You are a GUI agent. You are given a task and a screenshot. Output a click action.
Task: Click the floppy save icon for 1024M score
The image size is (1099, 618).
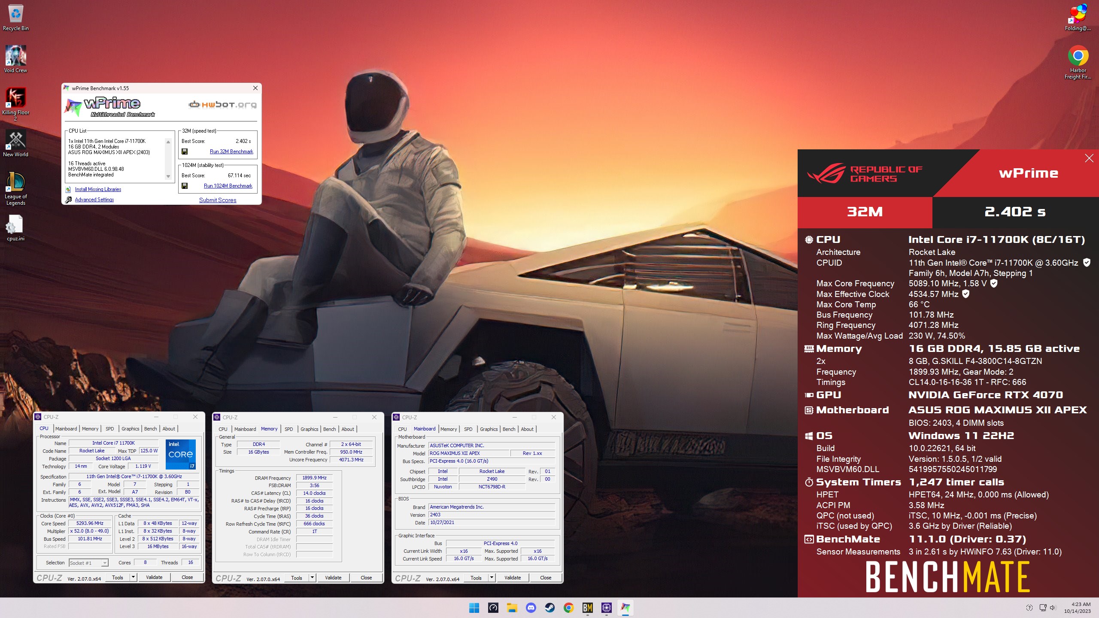[x=185, y=186]
